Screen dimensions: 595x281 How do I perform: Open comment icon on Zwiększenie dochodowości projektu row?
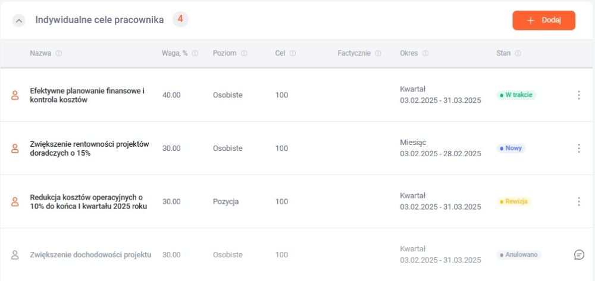(578, 255)
